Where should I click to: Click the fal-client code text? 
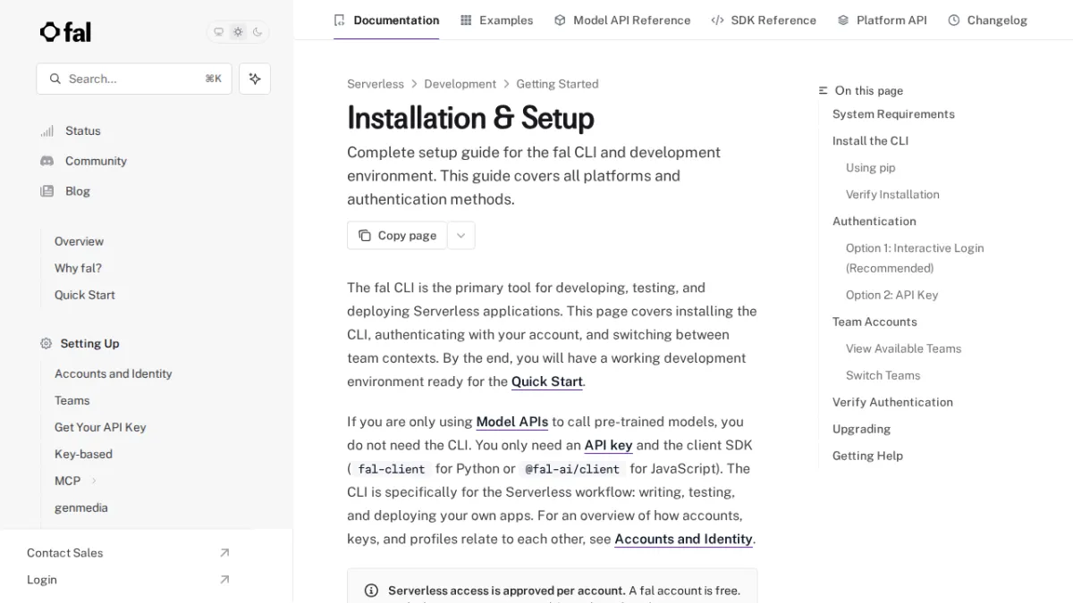click(392, 469)
